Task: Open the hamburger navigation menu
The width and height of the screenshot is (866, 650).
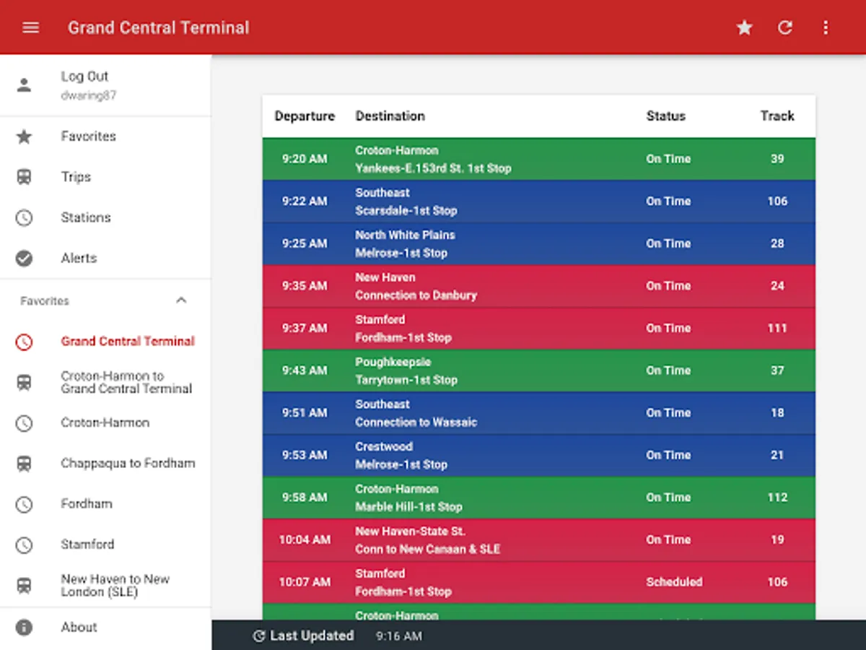Action: [x=30, y=27]
